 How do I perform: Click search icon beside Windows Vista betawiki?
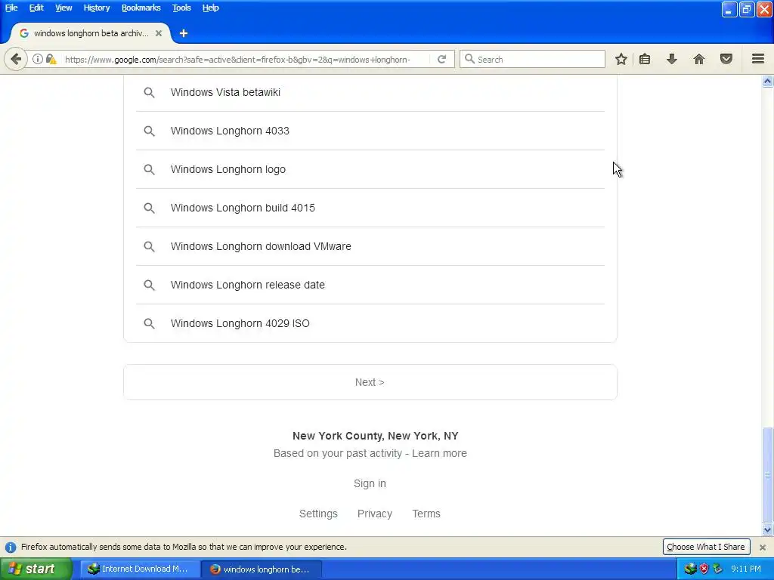(x=149, y=92)
